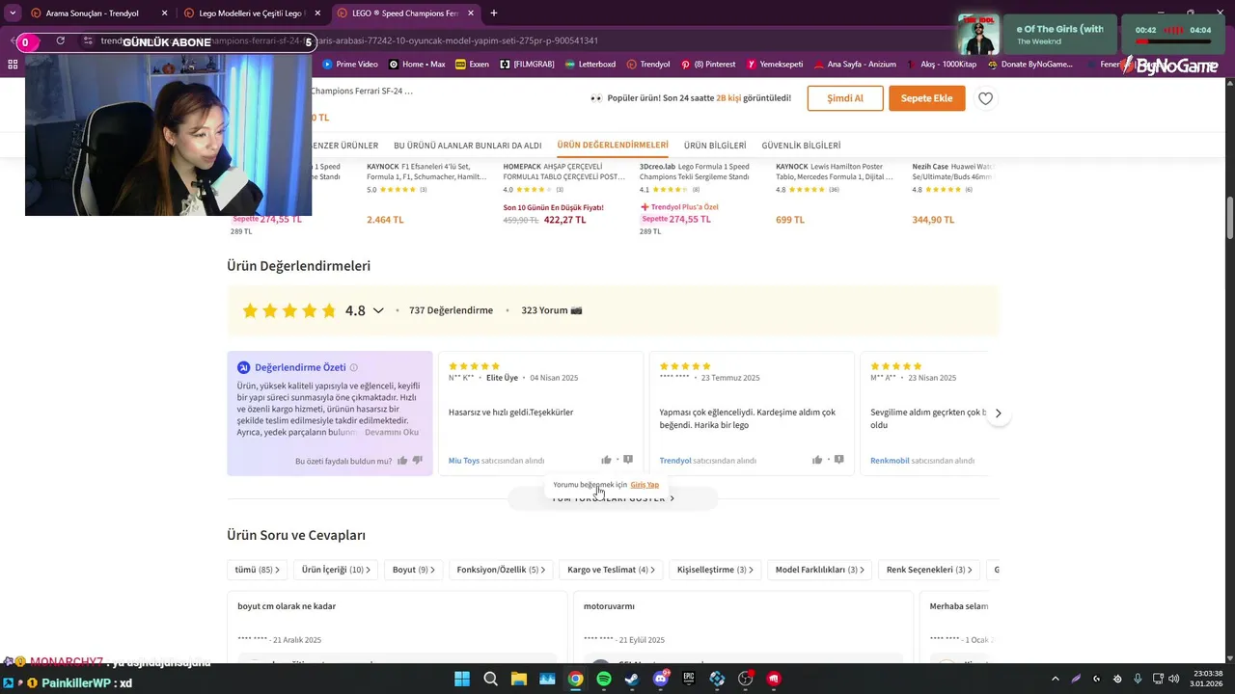The height and width of the screenshot is (694, 1235).
Task: Open 'Ürün Bilgileri' section tab
Action: tap(715, 146)
